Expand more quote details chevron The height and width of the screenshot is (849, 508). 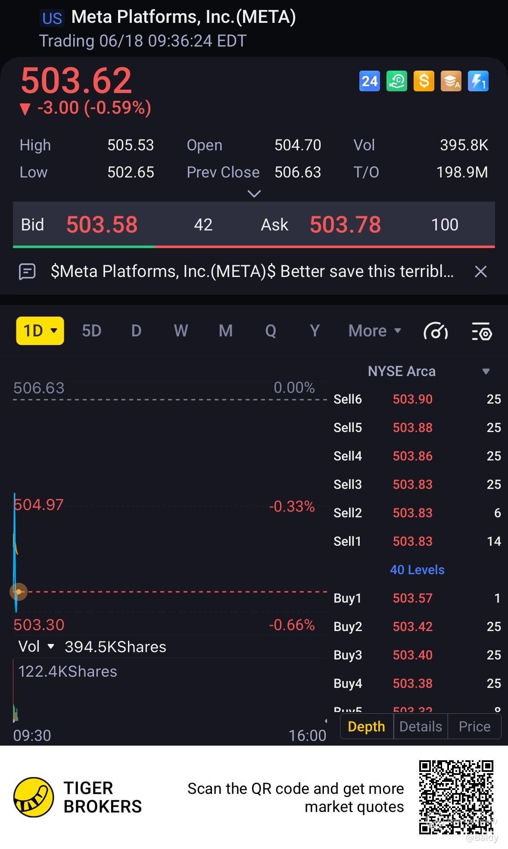point(254,194)
